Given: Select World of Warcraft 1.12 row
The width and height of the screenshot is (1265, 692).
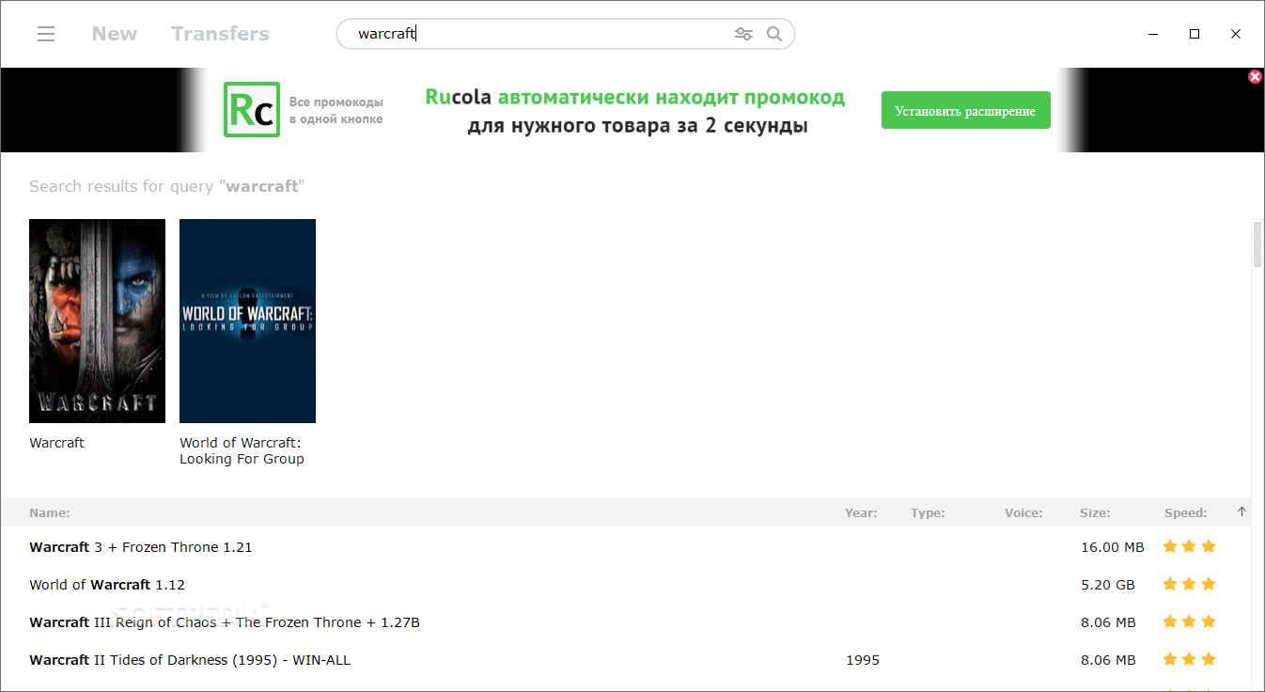Looking at the screenshot, I should (x=625, y=585).
